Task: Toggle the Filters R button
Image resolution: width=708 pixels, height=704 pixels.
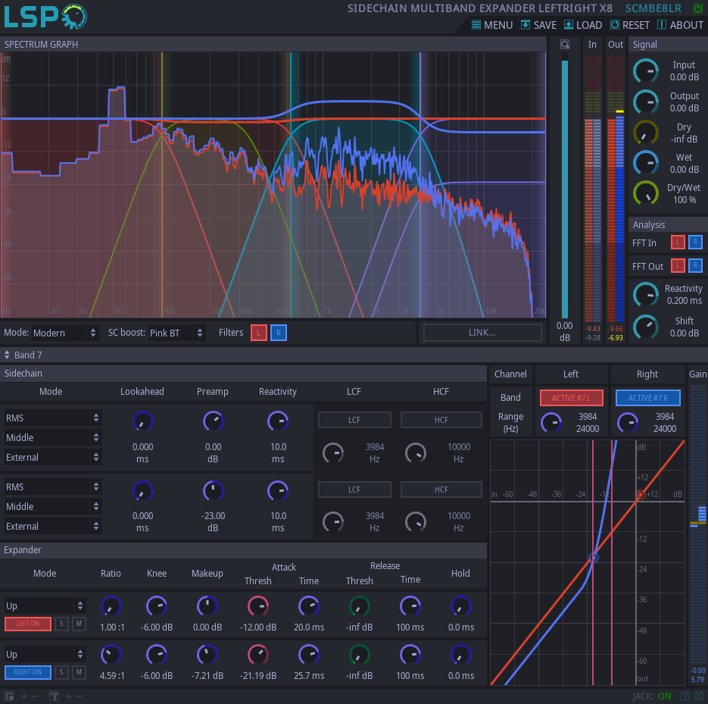Action: tap(279, 333)
